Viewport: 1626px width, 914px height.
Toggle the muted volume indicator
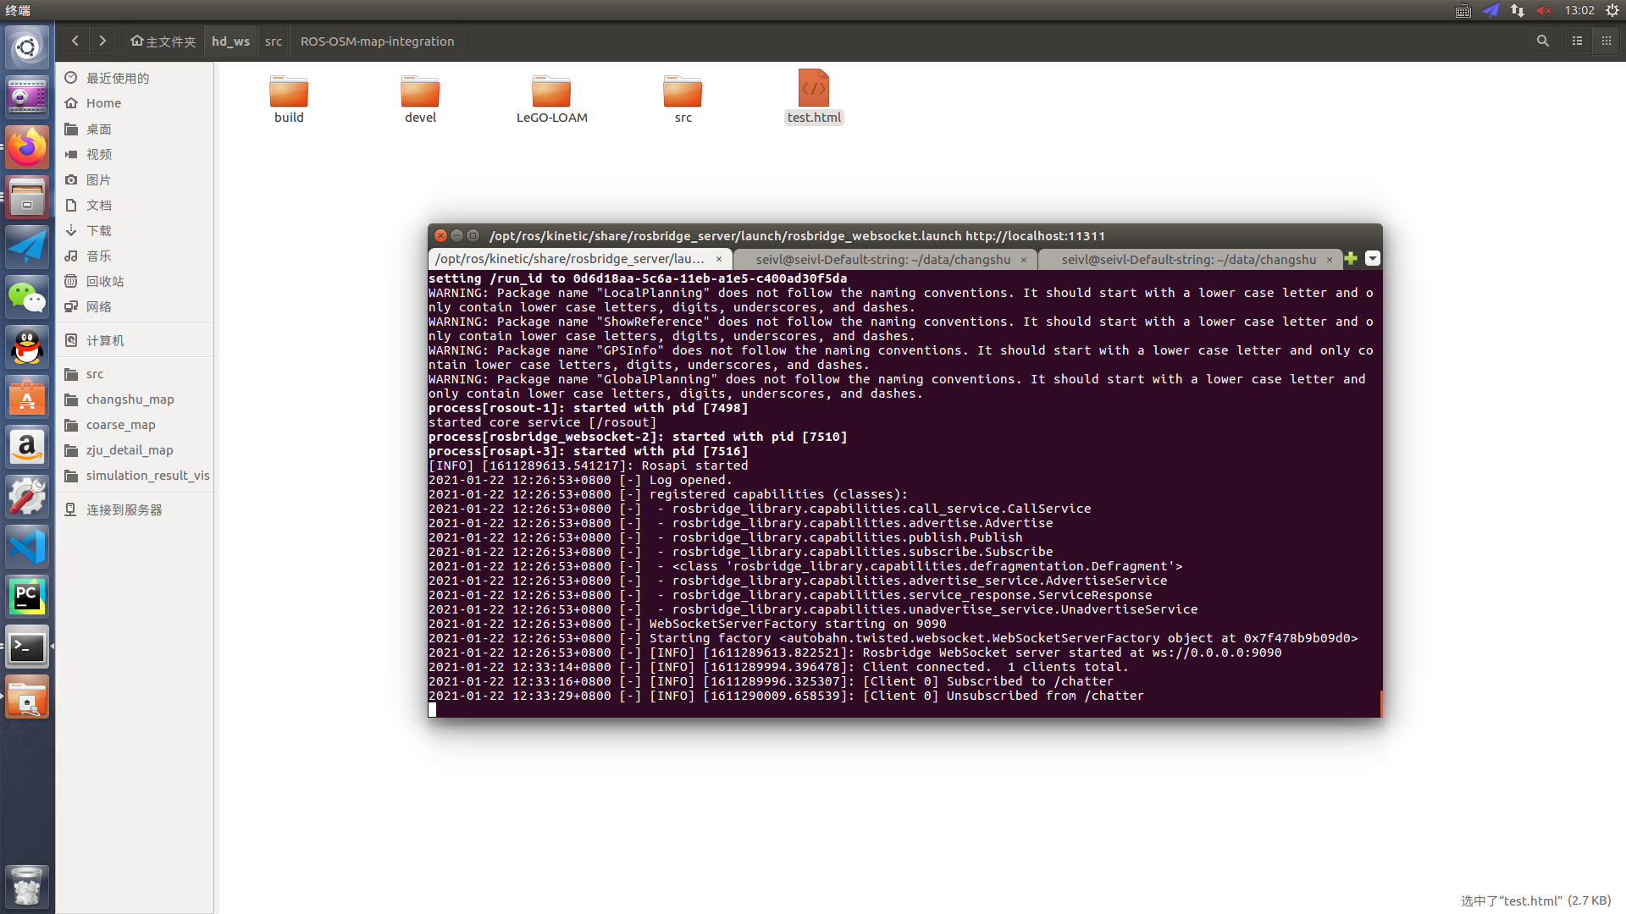tap(1544, 10)
